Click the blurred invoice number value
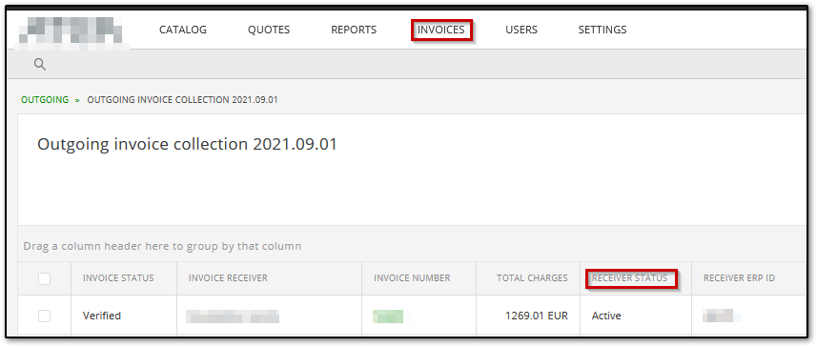817x347 pixels. (392, 316)
